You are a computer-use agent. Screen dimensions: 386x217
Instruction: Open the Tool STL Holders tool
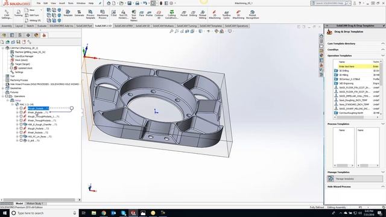(123, 14)
